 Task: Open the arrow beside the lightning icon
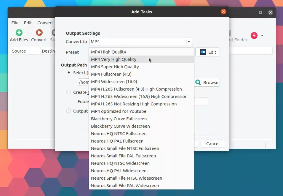262,36
